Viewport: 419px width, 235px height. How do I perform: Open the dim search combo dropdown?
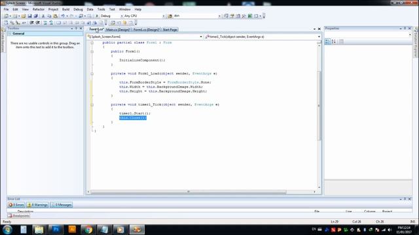(x=219, y=16)
